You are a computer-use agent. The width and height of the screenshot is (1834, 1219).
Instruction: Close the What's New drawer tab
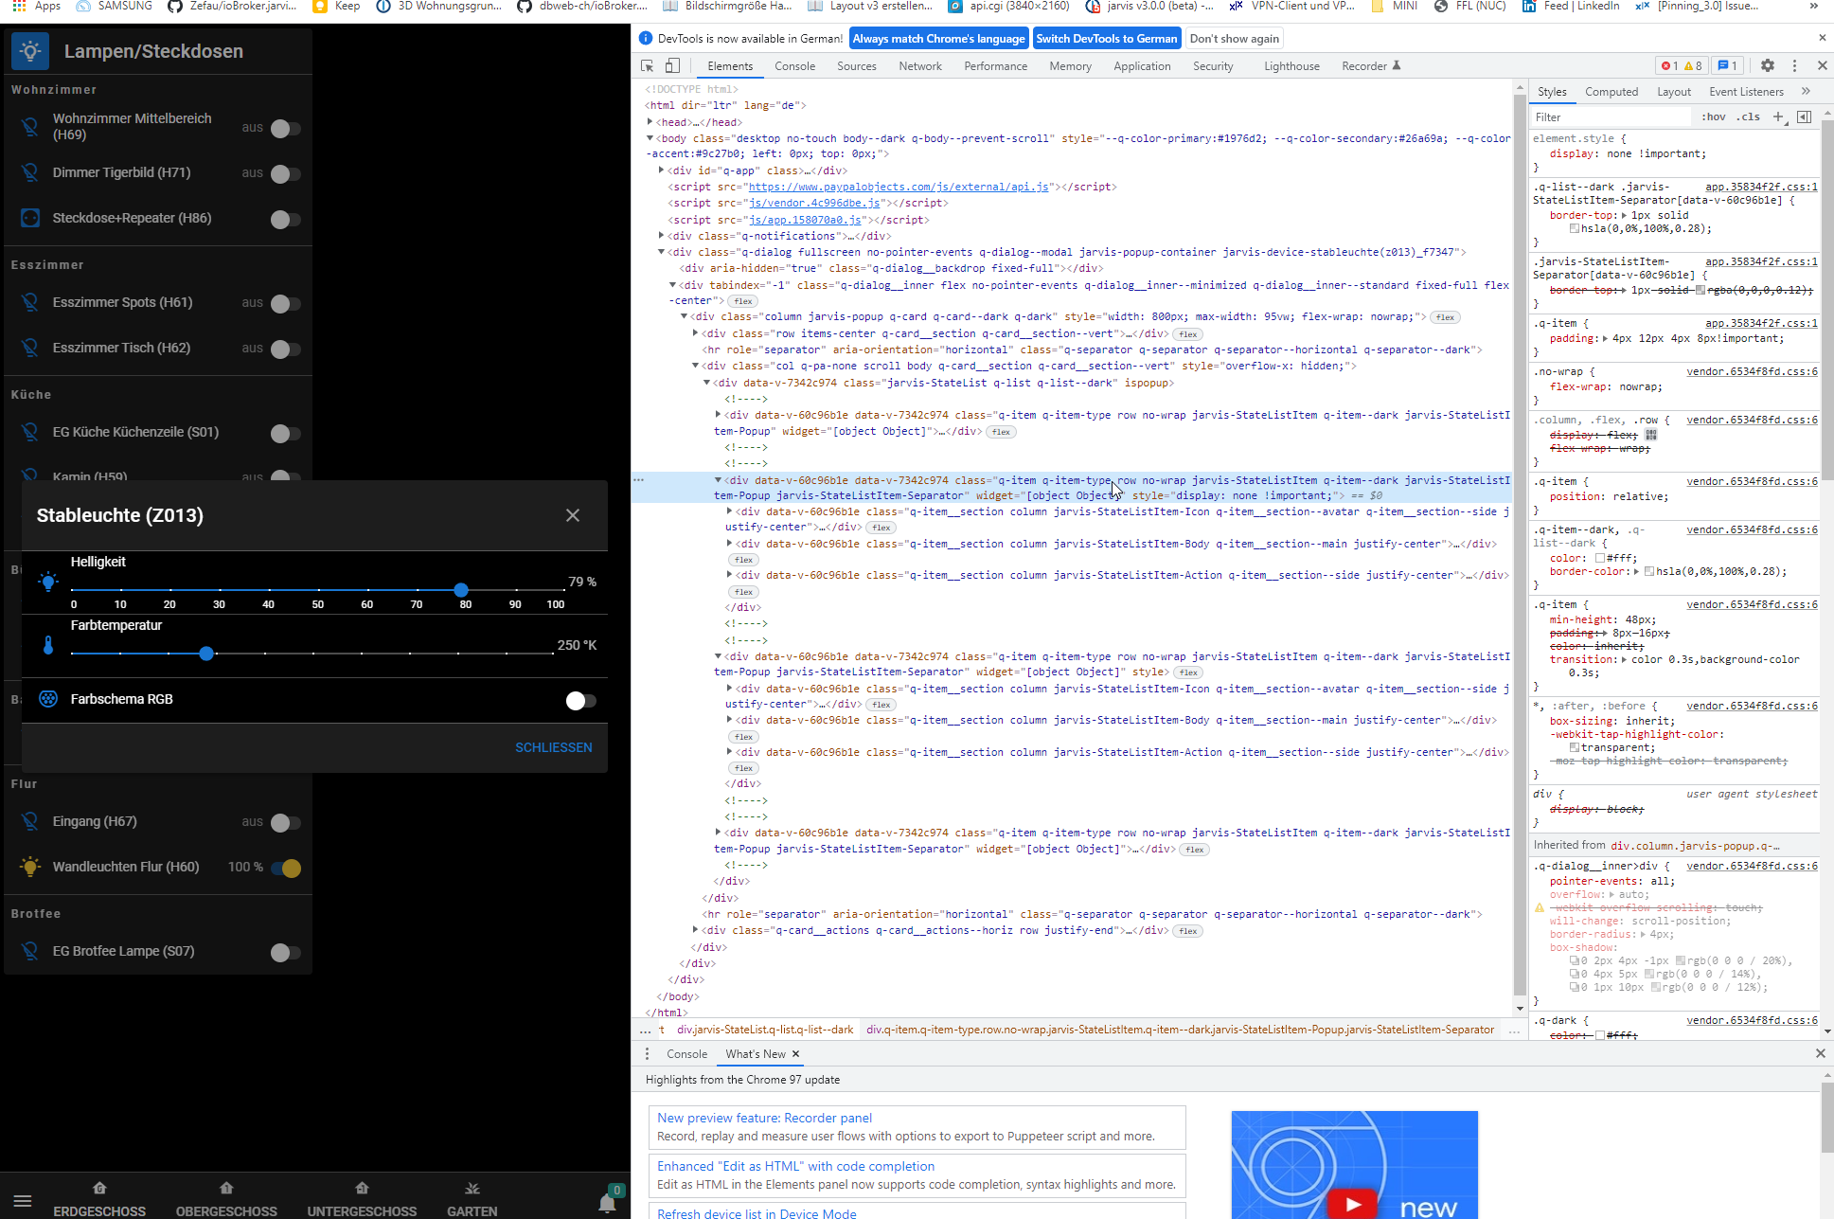795,1053
